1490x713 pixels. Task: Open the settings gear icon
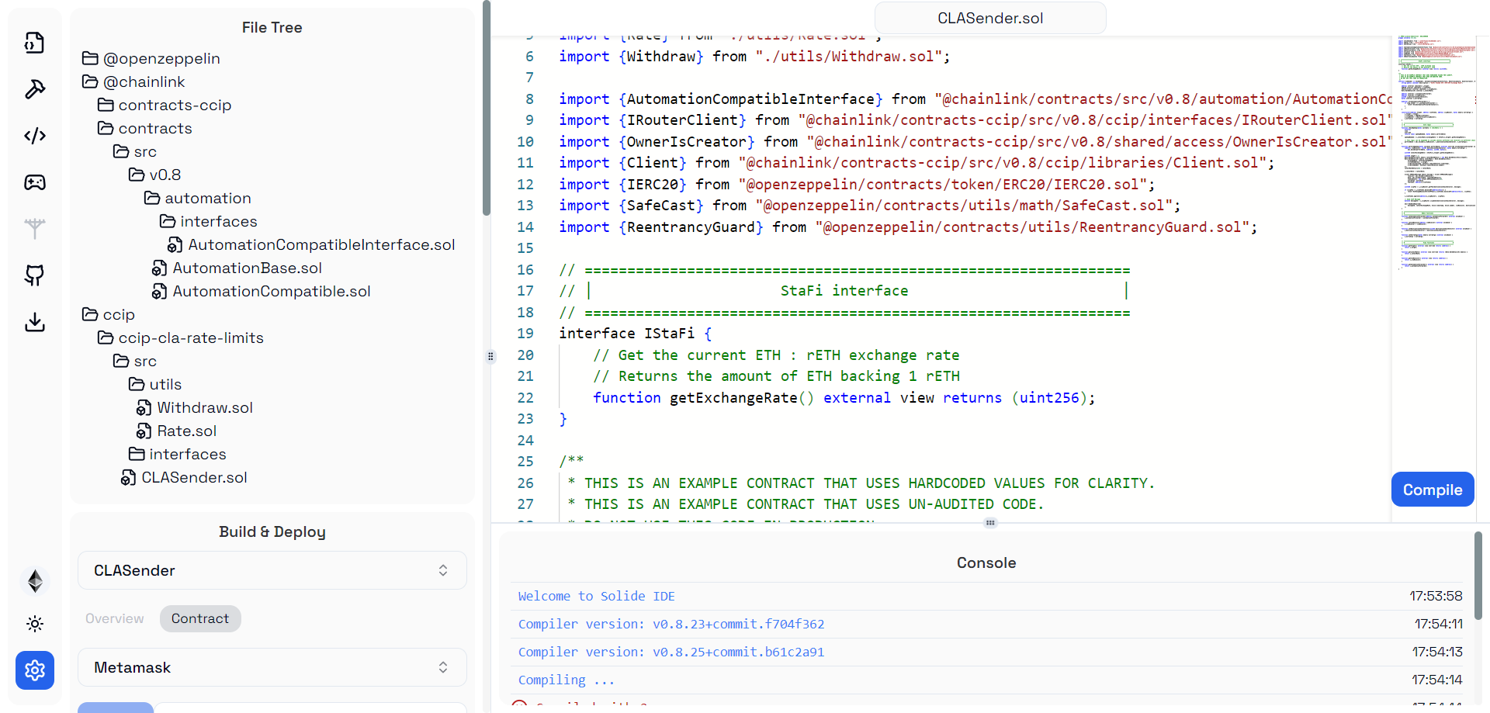[x=35, y=670]
